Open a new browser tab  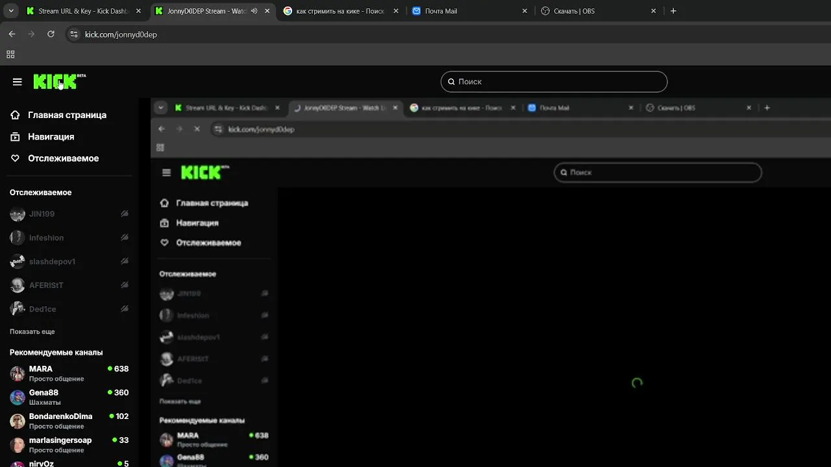pyautogui.click(x=673, y=11)
